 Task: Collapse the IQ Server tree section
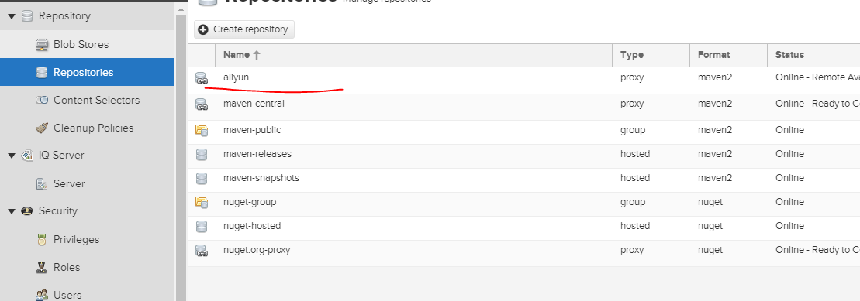[12, 156]
